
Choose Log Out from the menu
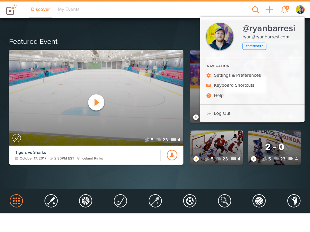click(x=222, y=113)
